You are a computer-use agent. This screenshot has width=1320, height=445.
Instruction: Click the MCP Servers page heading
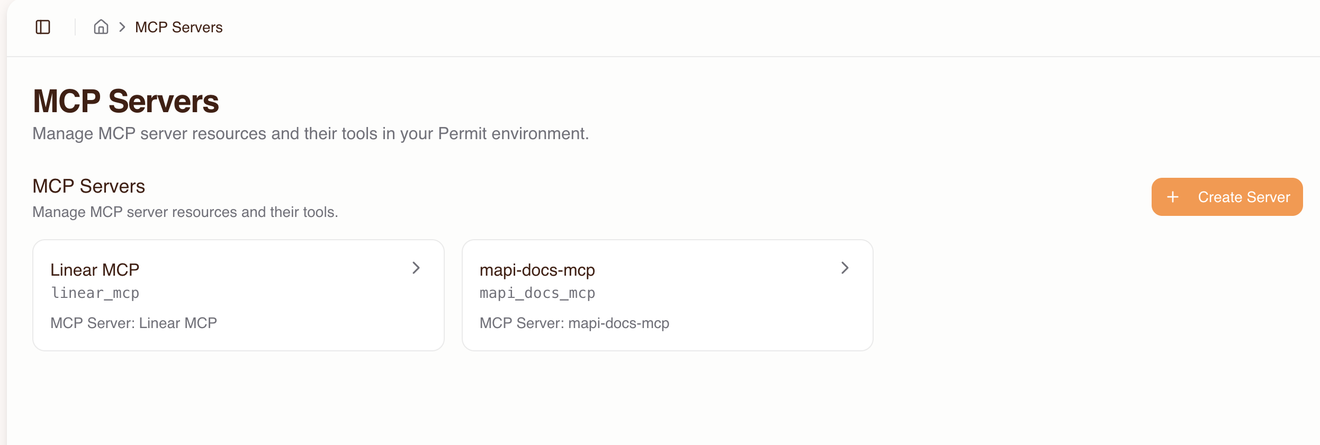coord(126,101)
